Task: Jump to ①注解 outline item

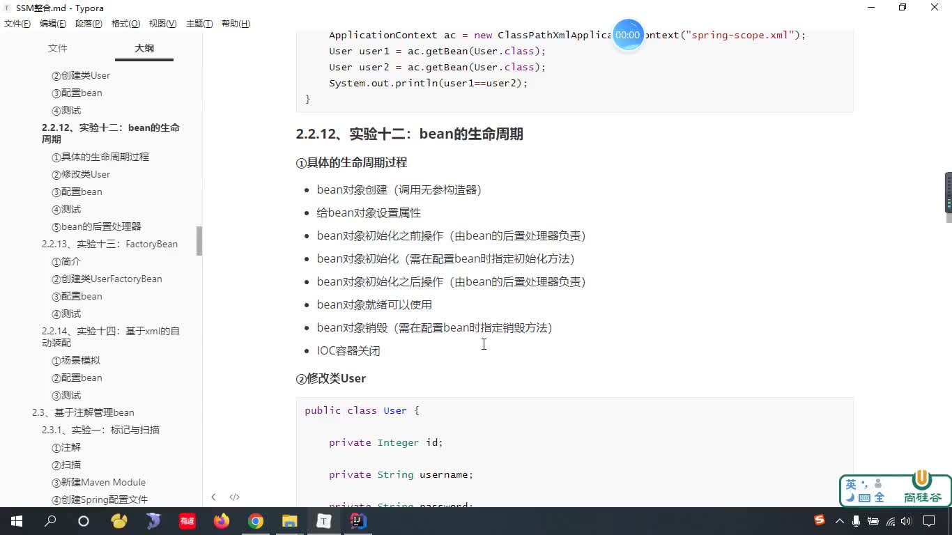Action: (x=66, y=447)
